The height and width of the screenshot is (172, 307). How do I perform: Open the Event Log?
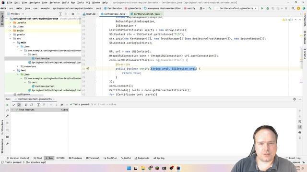[293, 158]
